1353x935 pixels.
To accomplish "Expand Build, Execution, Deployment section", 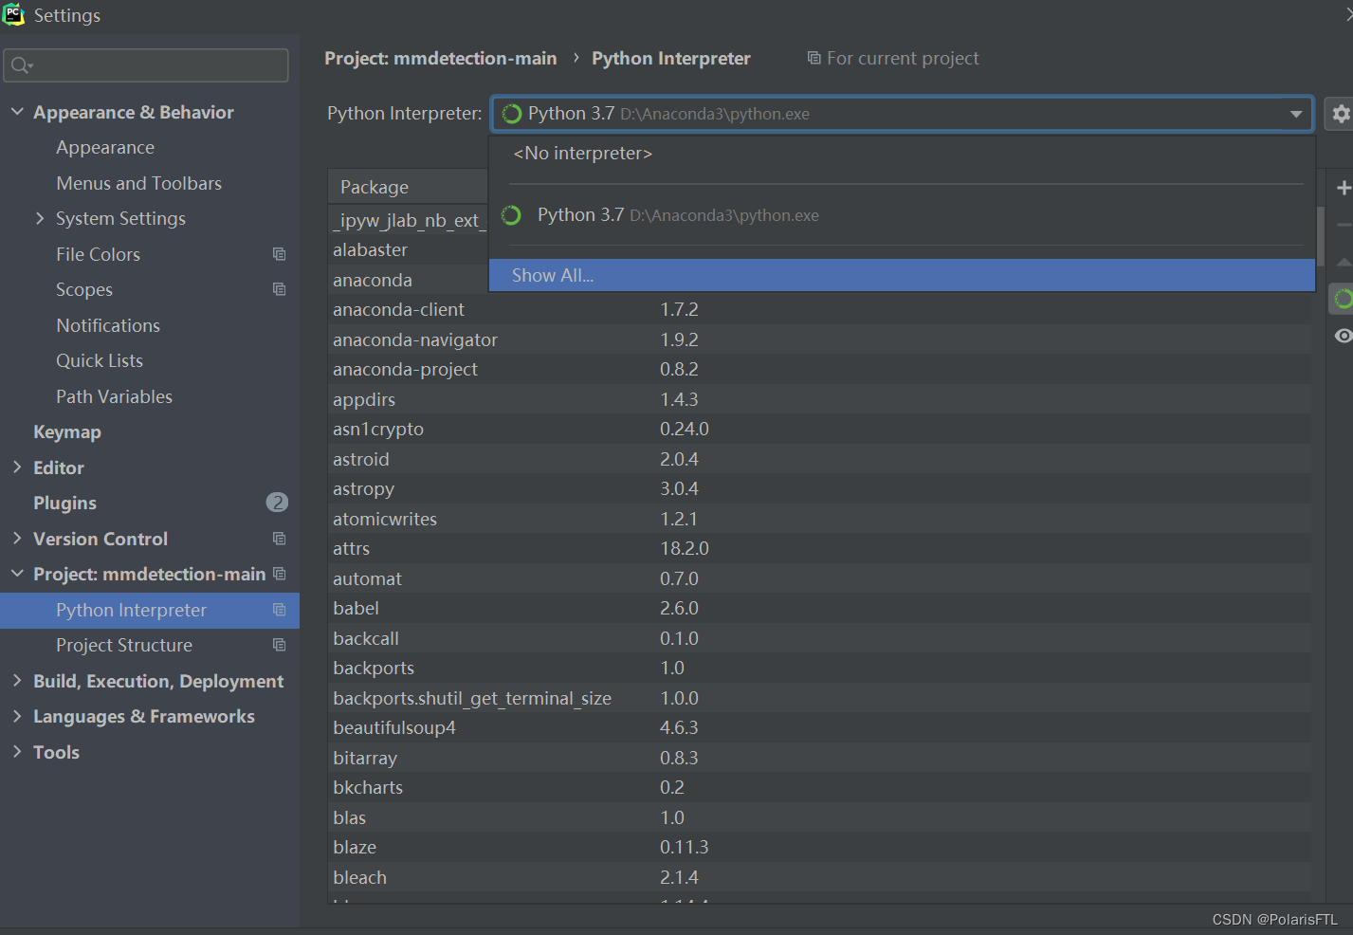I will (17, 681).
